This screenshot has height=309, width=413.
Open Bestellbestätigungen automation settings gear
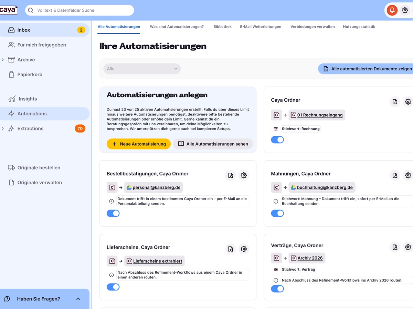[244, 175]
